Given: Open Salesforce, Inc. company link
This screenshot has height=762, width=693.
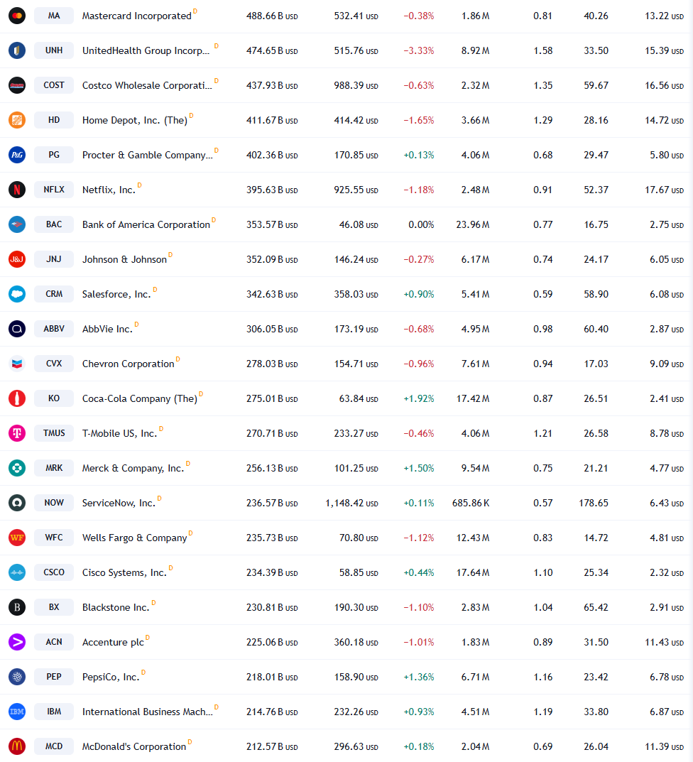Looking at the screenshot, I should coord(116,295).
